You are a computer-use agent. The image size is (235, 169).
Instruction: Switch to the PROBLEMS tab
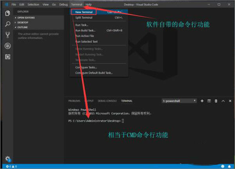click(74, 101)
